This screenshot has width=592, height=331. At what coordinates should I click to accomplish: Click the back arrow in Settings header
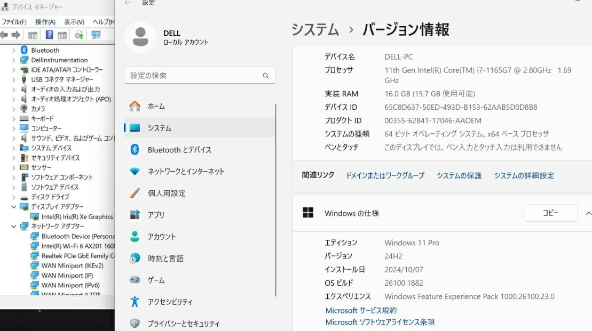128,3
